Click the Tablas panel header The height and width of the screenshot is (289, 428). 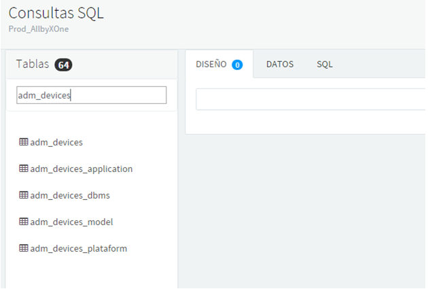(x=92, y=65)
